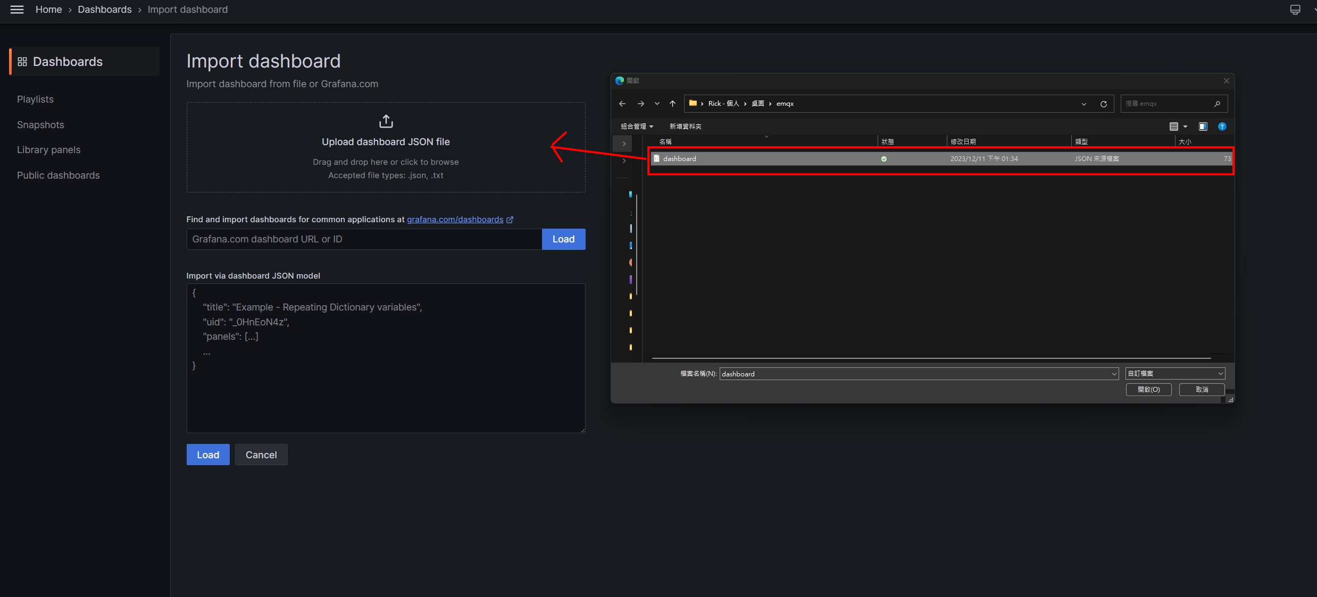1317x597 pixels.
Task: Expand the file name history dropdown
Action: coord(1114,374)
